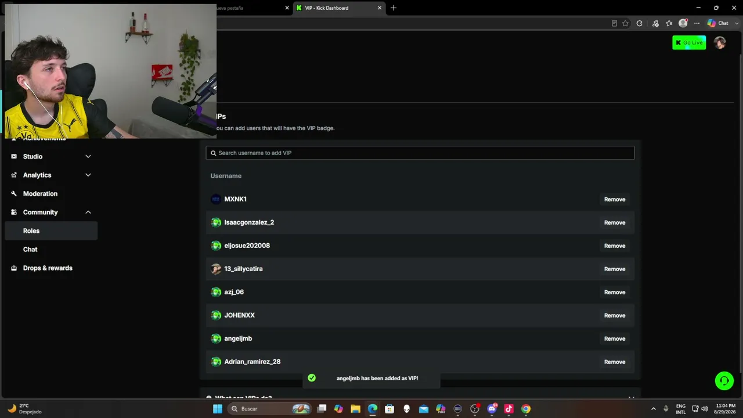
Task: Remove azj_06 from VIPs
Action: point(614,292)
